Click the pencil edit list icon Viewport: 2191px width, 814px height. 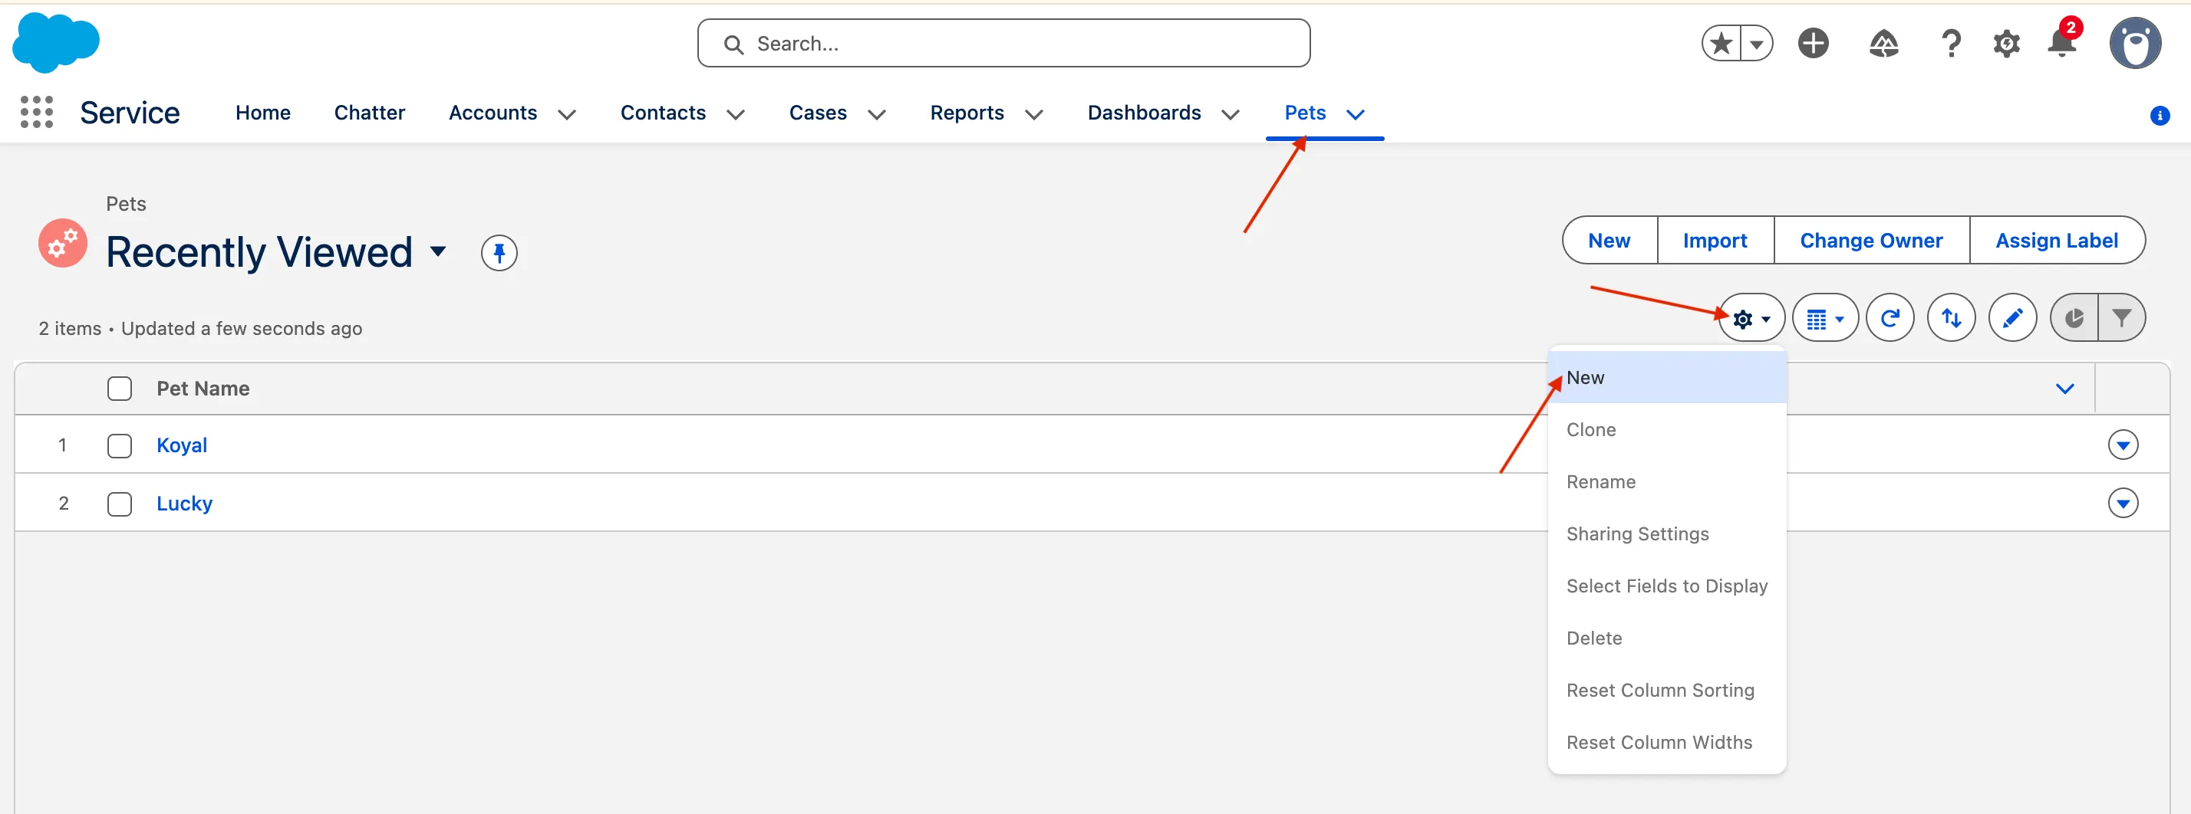click(x=2011, y=319)
